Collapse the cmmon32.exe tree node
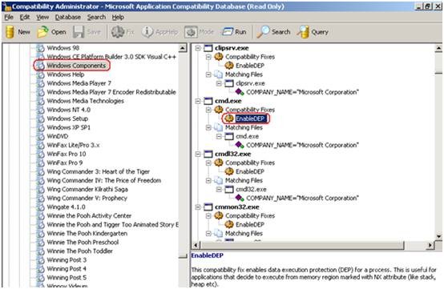444x289 pixels. tap(198, 207)
